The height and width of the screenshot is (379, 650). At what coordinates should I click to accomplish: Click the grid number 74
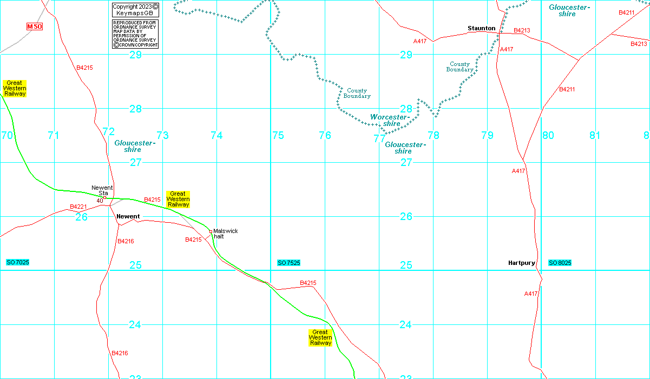tap(216, 135)
